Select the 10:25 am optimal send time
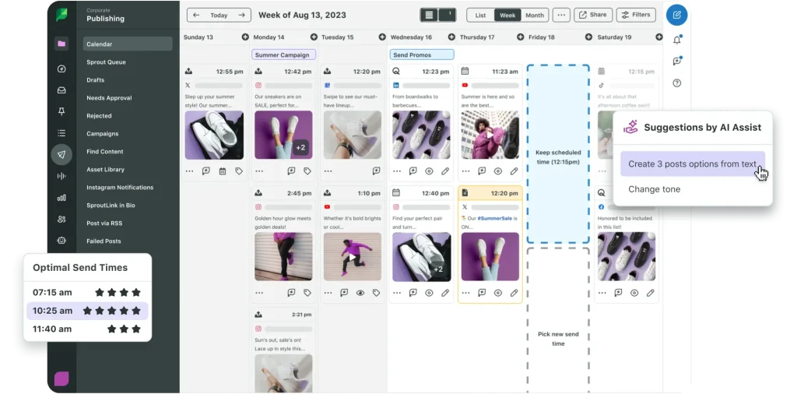The height and width of the screenshot is (394, 797). 86,311
